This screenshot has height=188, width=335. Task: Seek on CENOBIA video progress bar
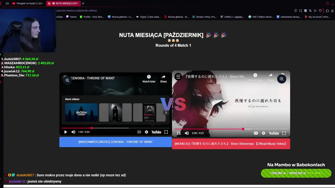point(115,128)
